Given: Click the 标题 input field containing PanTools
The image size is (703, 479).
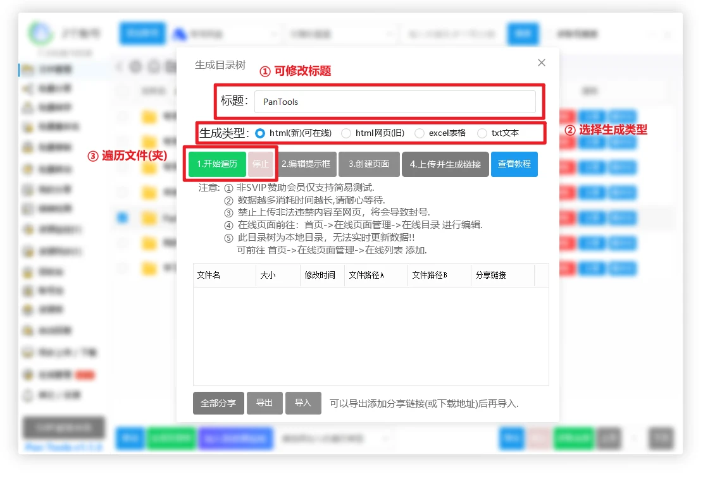Looking at the screenshot, I should [395, 102].
